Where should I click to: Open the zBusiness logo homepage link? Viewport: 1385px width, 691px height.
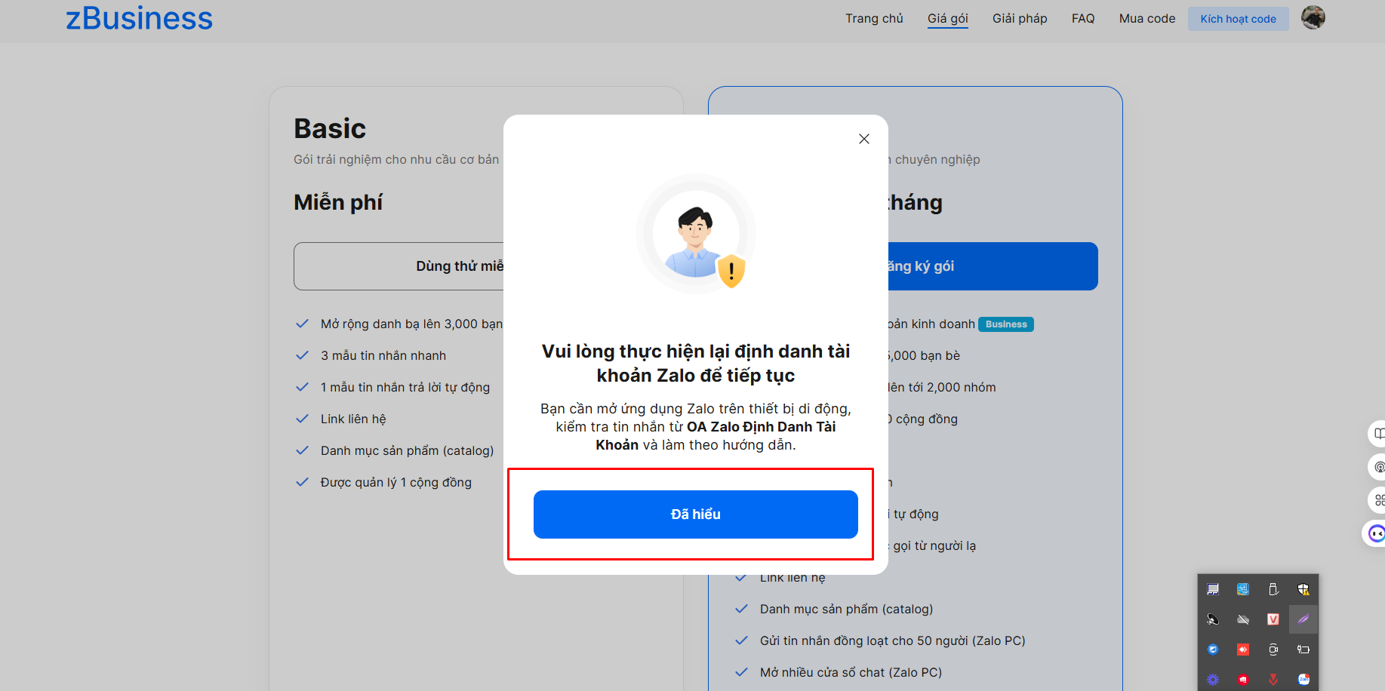[x=140, y=18]
